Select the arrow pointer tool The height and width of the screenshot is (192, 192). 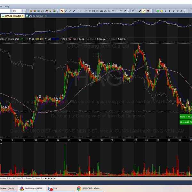pyautogui.click(x=62, y=11)
